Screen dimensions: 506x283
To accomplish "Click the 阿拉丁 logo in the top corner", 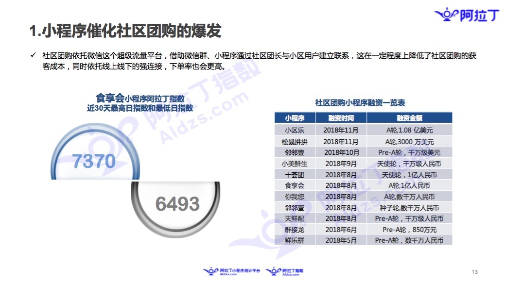I will coord(467,15).
